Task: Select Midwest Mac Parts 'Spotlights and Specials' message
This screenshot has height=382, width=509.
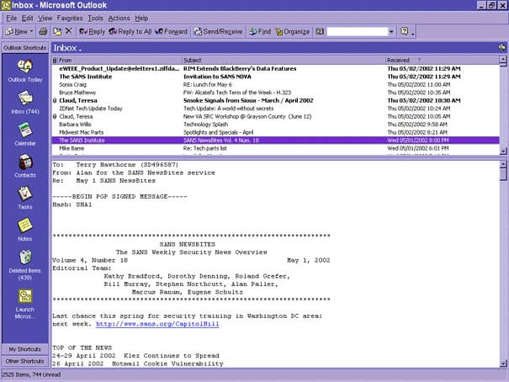Action: 275,132
